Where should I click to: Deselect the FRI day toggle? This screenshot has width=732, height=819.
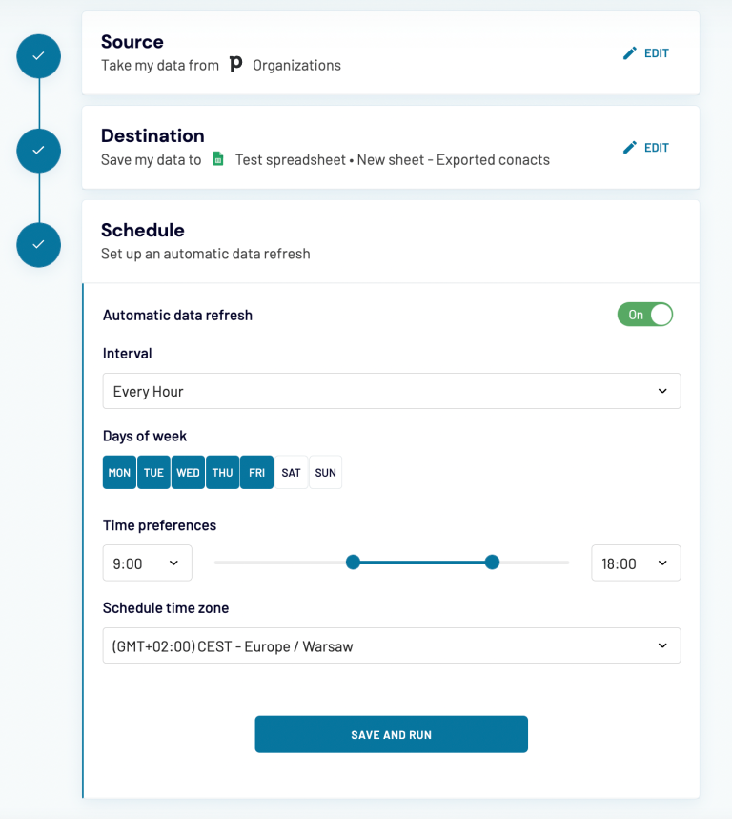256,472
